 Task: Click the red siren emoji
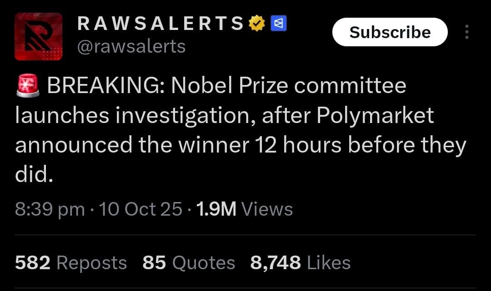click(x=28, y=86)
